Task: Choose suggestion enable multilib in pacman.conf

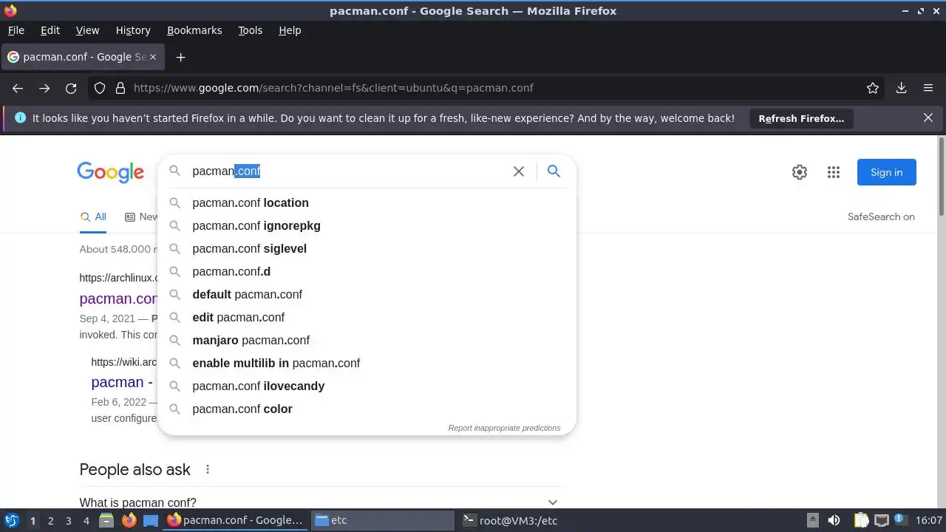Action: pos(367,363)
